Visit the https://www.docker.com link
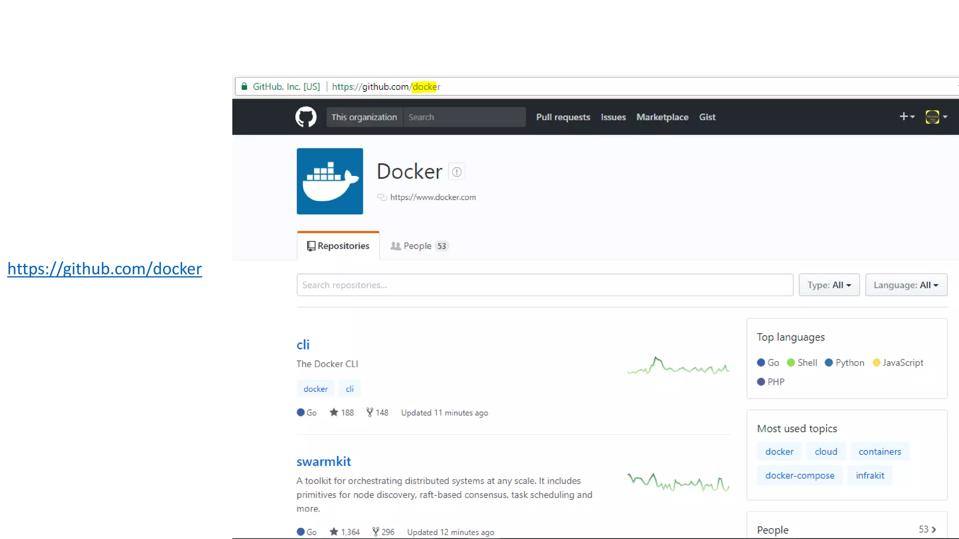 tap(433, 197)
